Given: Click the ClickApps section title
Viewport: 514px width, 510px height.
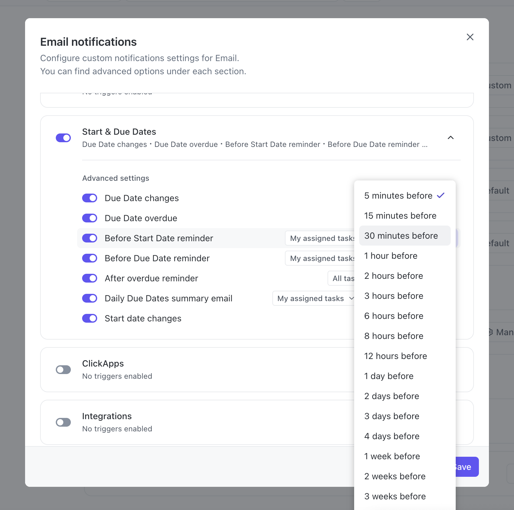Looking at the screenshot, I should tap(103, 363).
